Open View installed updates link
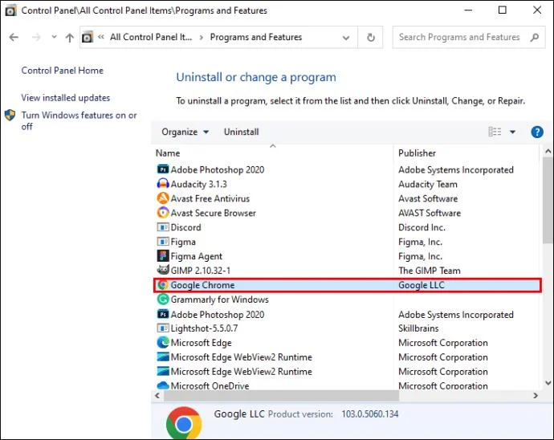This screenshot has width=554, height=440. pyautogui.click(x=66, y=97)
